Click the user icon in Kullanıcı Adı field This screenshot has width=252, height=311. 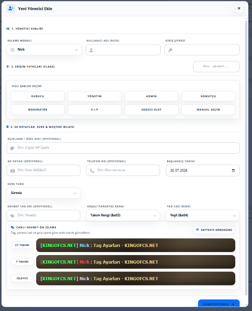[x=91, y=50]
